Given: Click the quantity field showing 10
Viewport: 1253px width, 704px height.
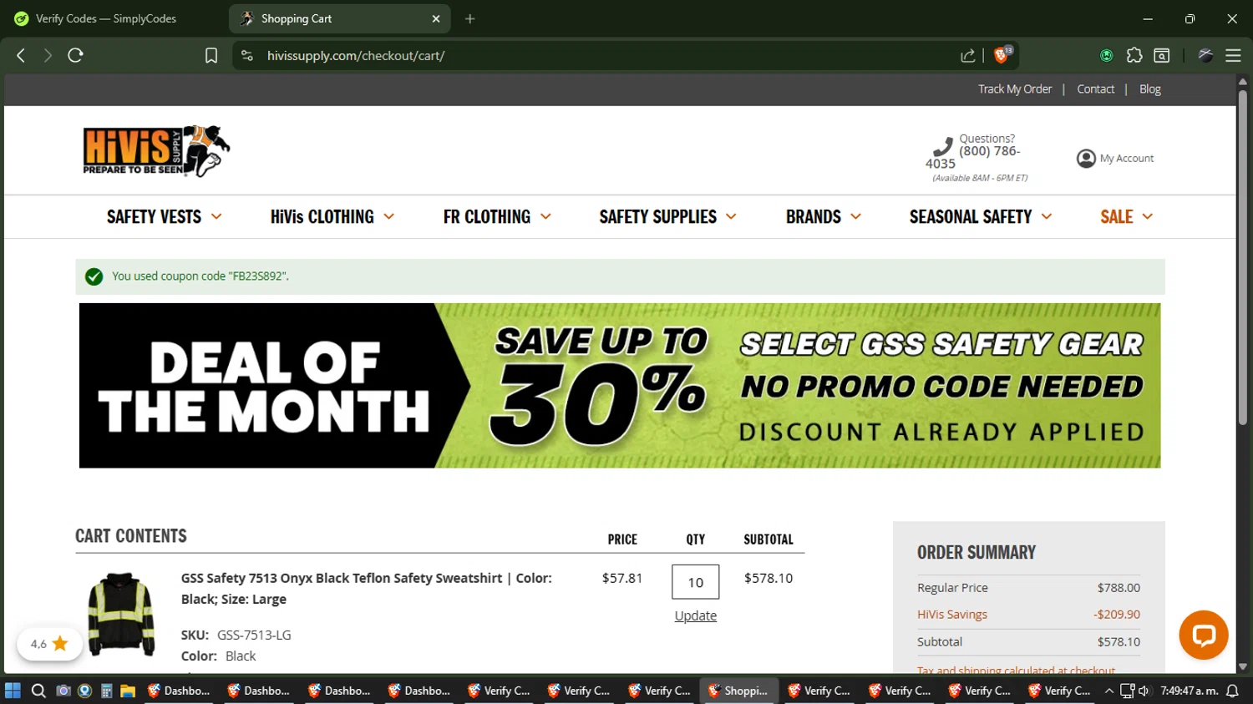Looking at the screenshot, I should tap(696, 582).
